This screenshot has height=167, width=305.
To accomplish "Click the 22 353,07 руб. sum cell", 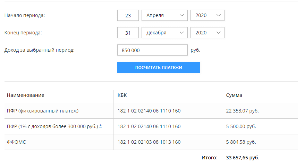I will click(242, 111).
